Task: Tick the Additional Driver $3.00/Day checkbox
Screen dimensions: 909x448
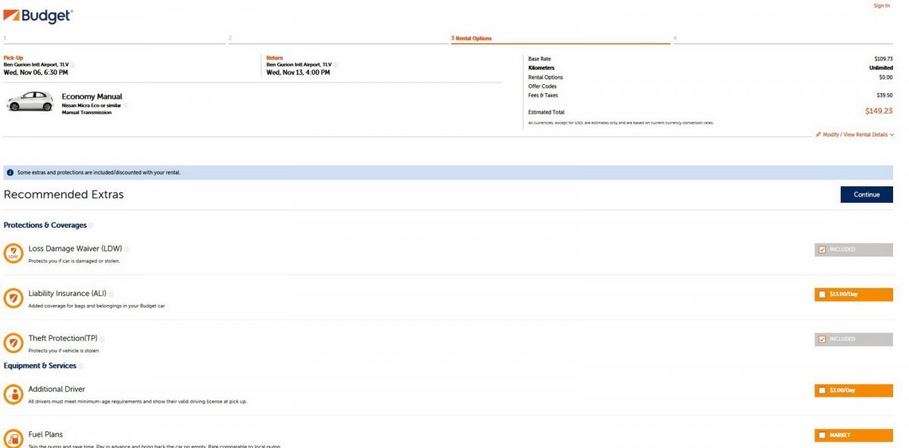Action: [822, 390]
